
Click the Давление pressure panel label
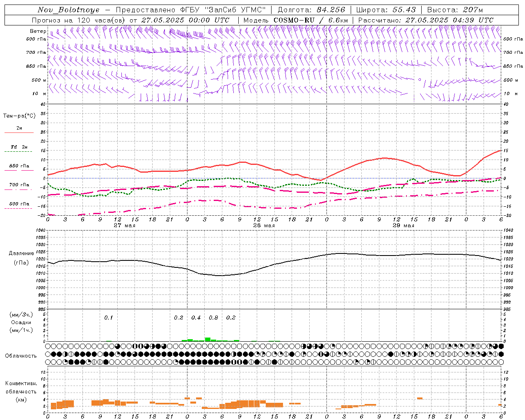click(21, 253)
